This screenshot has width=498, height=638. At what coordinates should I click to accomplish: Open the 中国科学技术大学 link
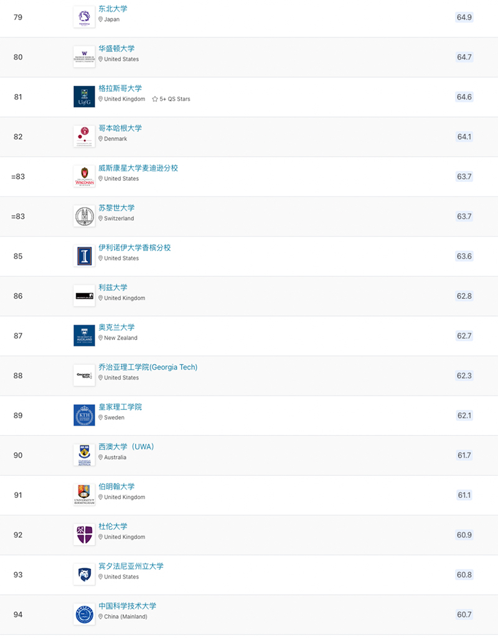(x=128, y=606)
